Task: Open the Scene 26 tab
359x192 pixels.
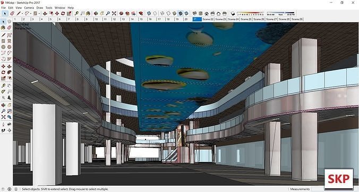Action: (259, 20)
